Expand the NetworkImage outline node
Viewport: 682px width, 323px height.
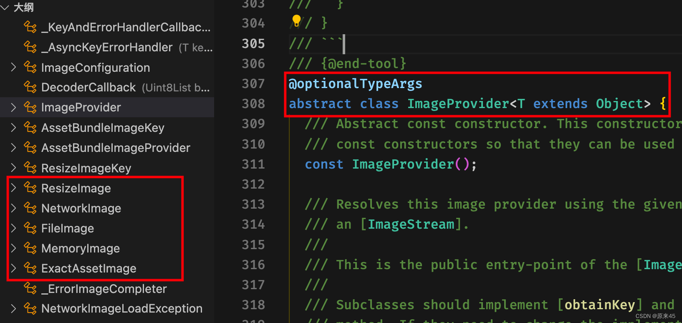(13, 208)
